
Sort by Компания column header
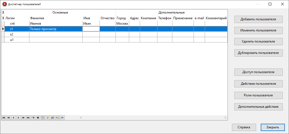(x=148, y=18)
